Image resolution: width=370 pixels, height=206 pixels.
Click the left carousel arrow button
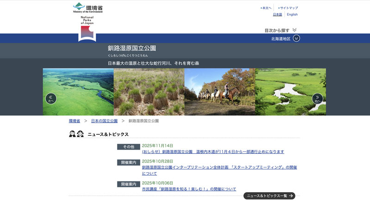(51, 98)
